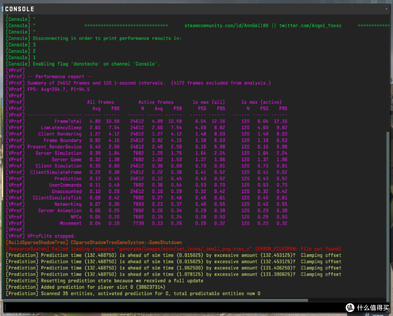Image resolution: width=393 pixels, height=316 pixels.
Task: Click the twitter.com/Angel_foxxo text
Action: click(x=310, y=25)
